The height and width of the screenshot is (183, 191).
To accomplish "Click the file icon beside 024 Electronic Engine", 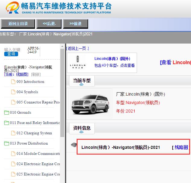I will pos(13,164).
